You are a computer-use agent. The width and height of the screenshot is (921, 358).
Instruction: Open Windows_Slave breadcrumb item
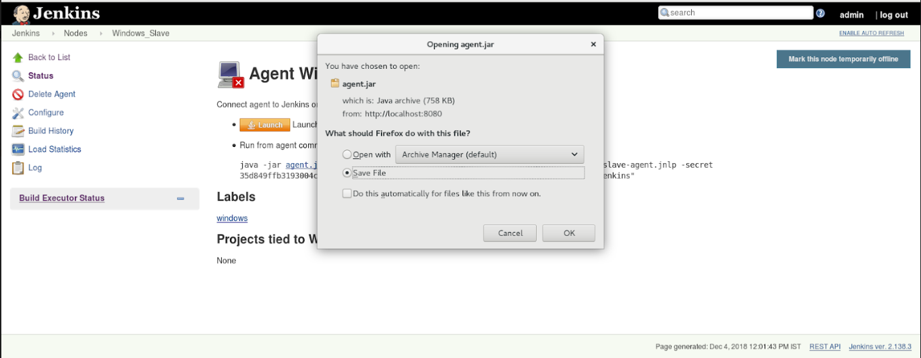point(141,33)
